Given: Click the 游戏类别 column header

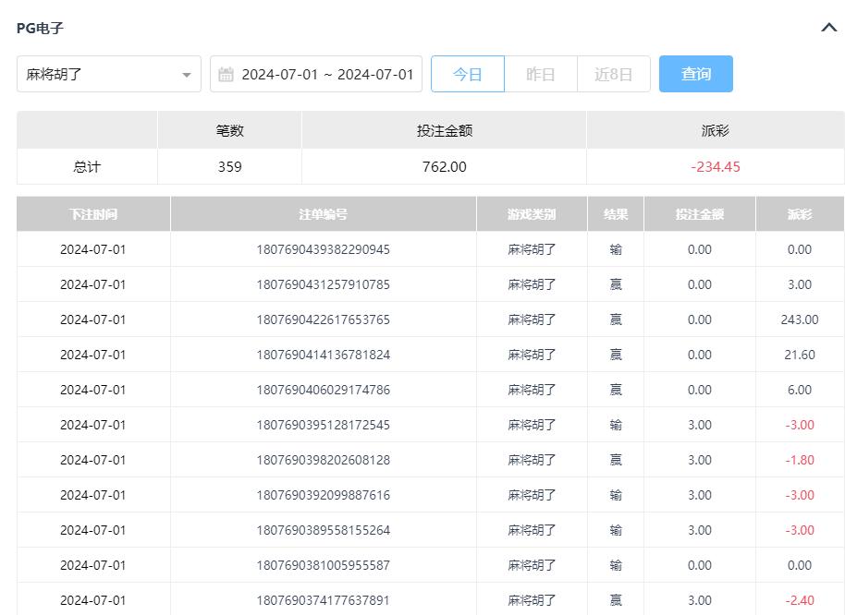Looking at the screenshot, I should coord(532,214).
